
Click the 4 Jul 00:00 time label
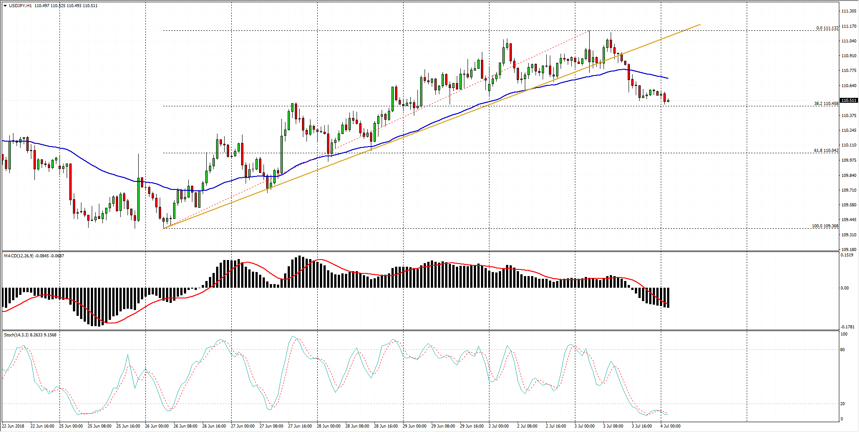pos(670,426)
